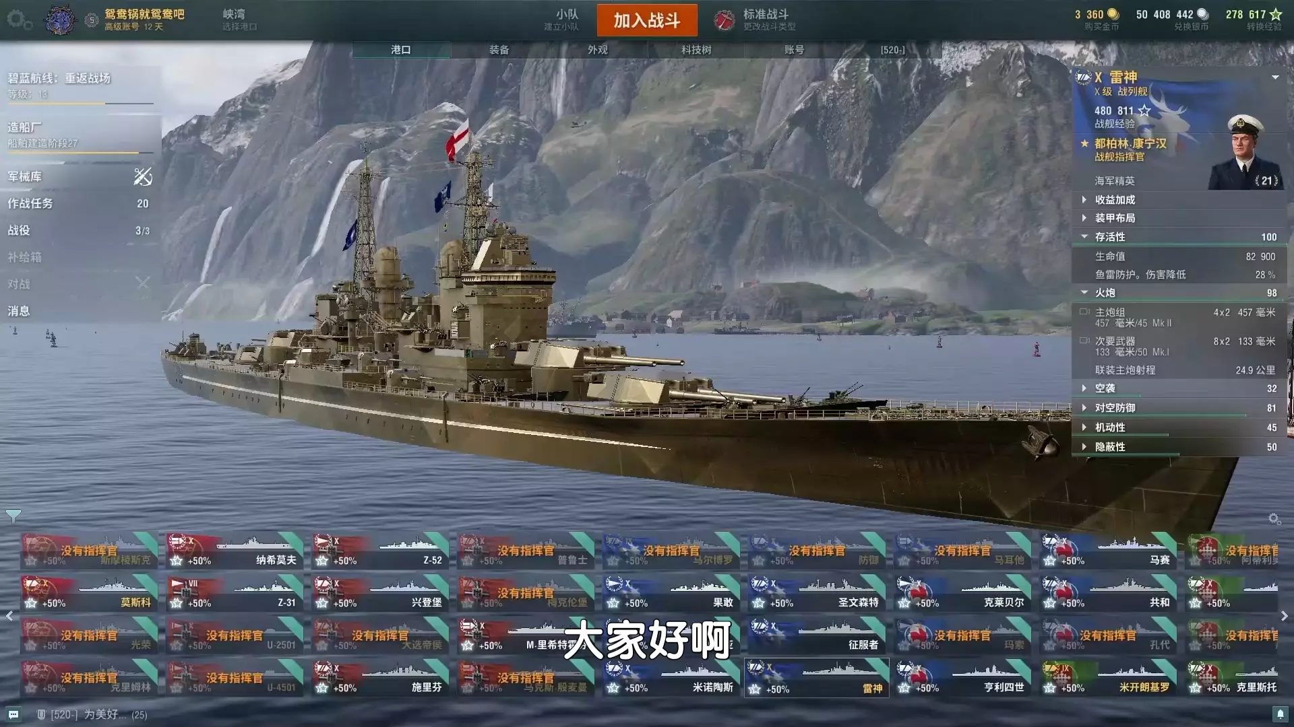
Task: Click the clan emblem next to player name
Action: pos(60,20)
